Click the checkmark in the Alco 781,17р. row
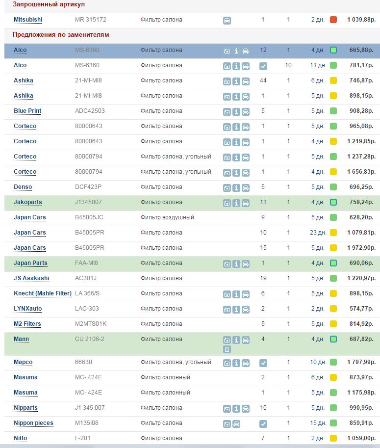The height and width of the screenshot is (448, 380). point(263,66)
